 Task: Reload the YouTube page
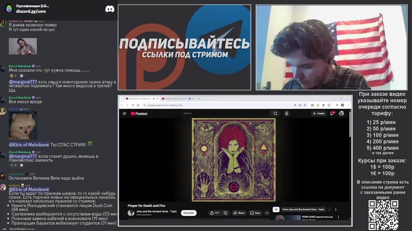[x=133, y=105]
